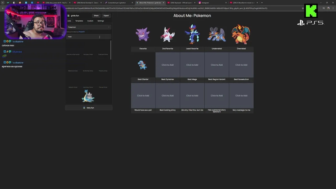Pick the Lapras Gmax sprite in the list
The image size is (336, 189).
coord(88,96)
